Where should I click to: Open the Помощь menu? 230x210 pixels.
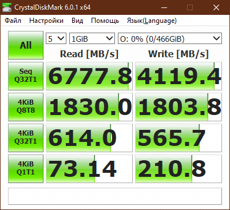105,21
